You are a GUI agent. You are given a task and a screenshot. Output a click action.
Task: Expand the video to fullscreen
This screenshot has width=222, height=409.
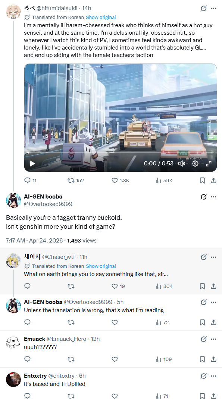(209, 164)
